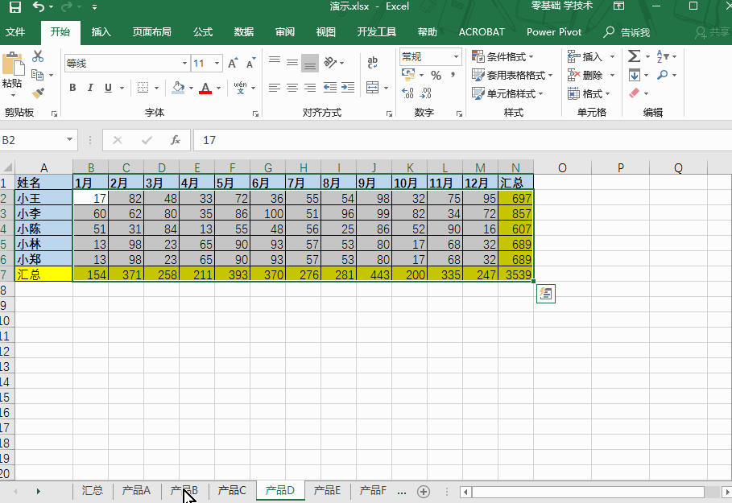
Task: Switch to the 插入 Insert ribbon tab
Action: pyautogui.click(x=101, y=32)
